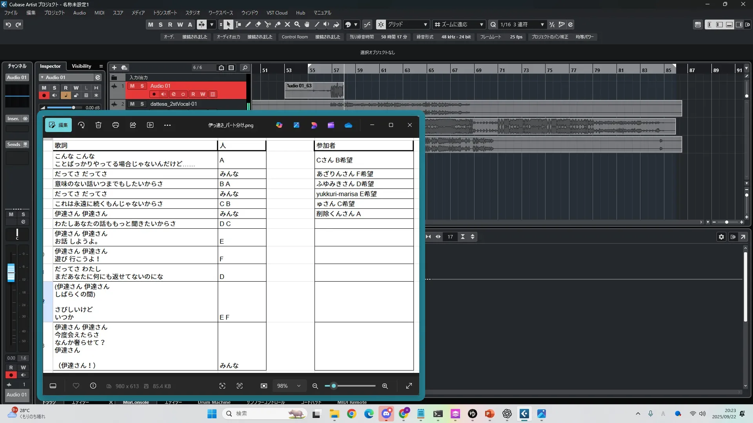Select the Scissors split tool
The height and width of the screenshot is (423, 753).
268,25
